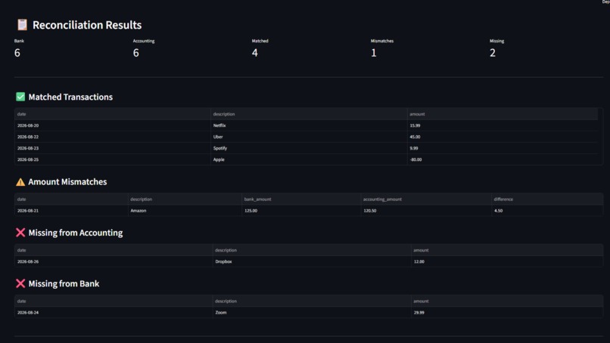Image resolution: width=610 pixels, height=343 pixels.
Task: Click the Missing metric value 2
Action: (493, 53)
